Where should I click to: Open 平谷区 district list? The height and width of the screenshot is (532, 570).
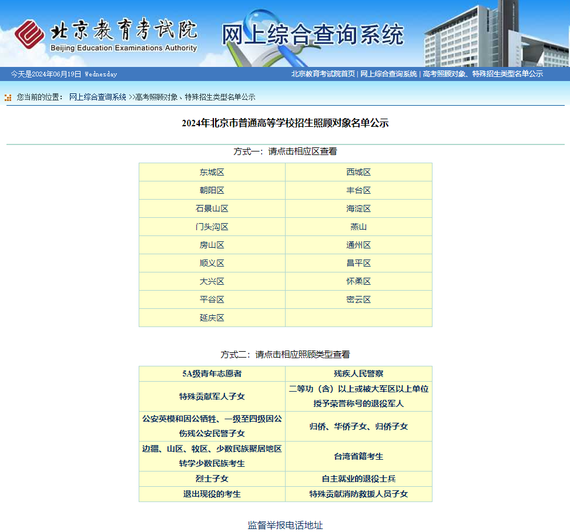[212, 299]
